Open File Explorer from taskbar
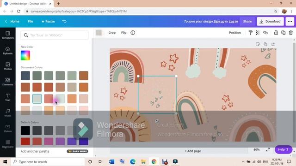Viewport: 296px width, 166px height. click(143, 162)
